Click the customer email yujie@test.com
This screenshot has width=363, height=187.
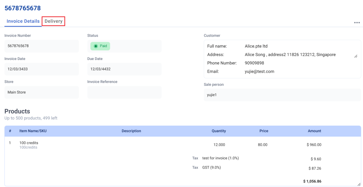[x=259, y=71]
